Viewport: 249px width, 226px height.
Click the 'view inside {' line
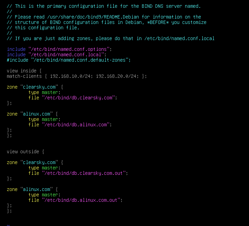(x=24, y=71)
